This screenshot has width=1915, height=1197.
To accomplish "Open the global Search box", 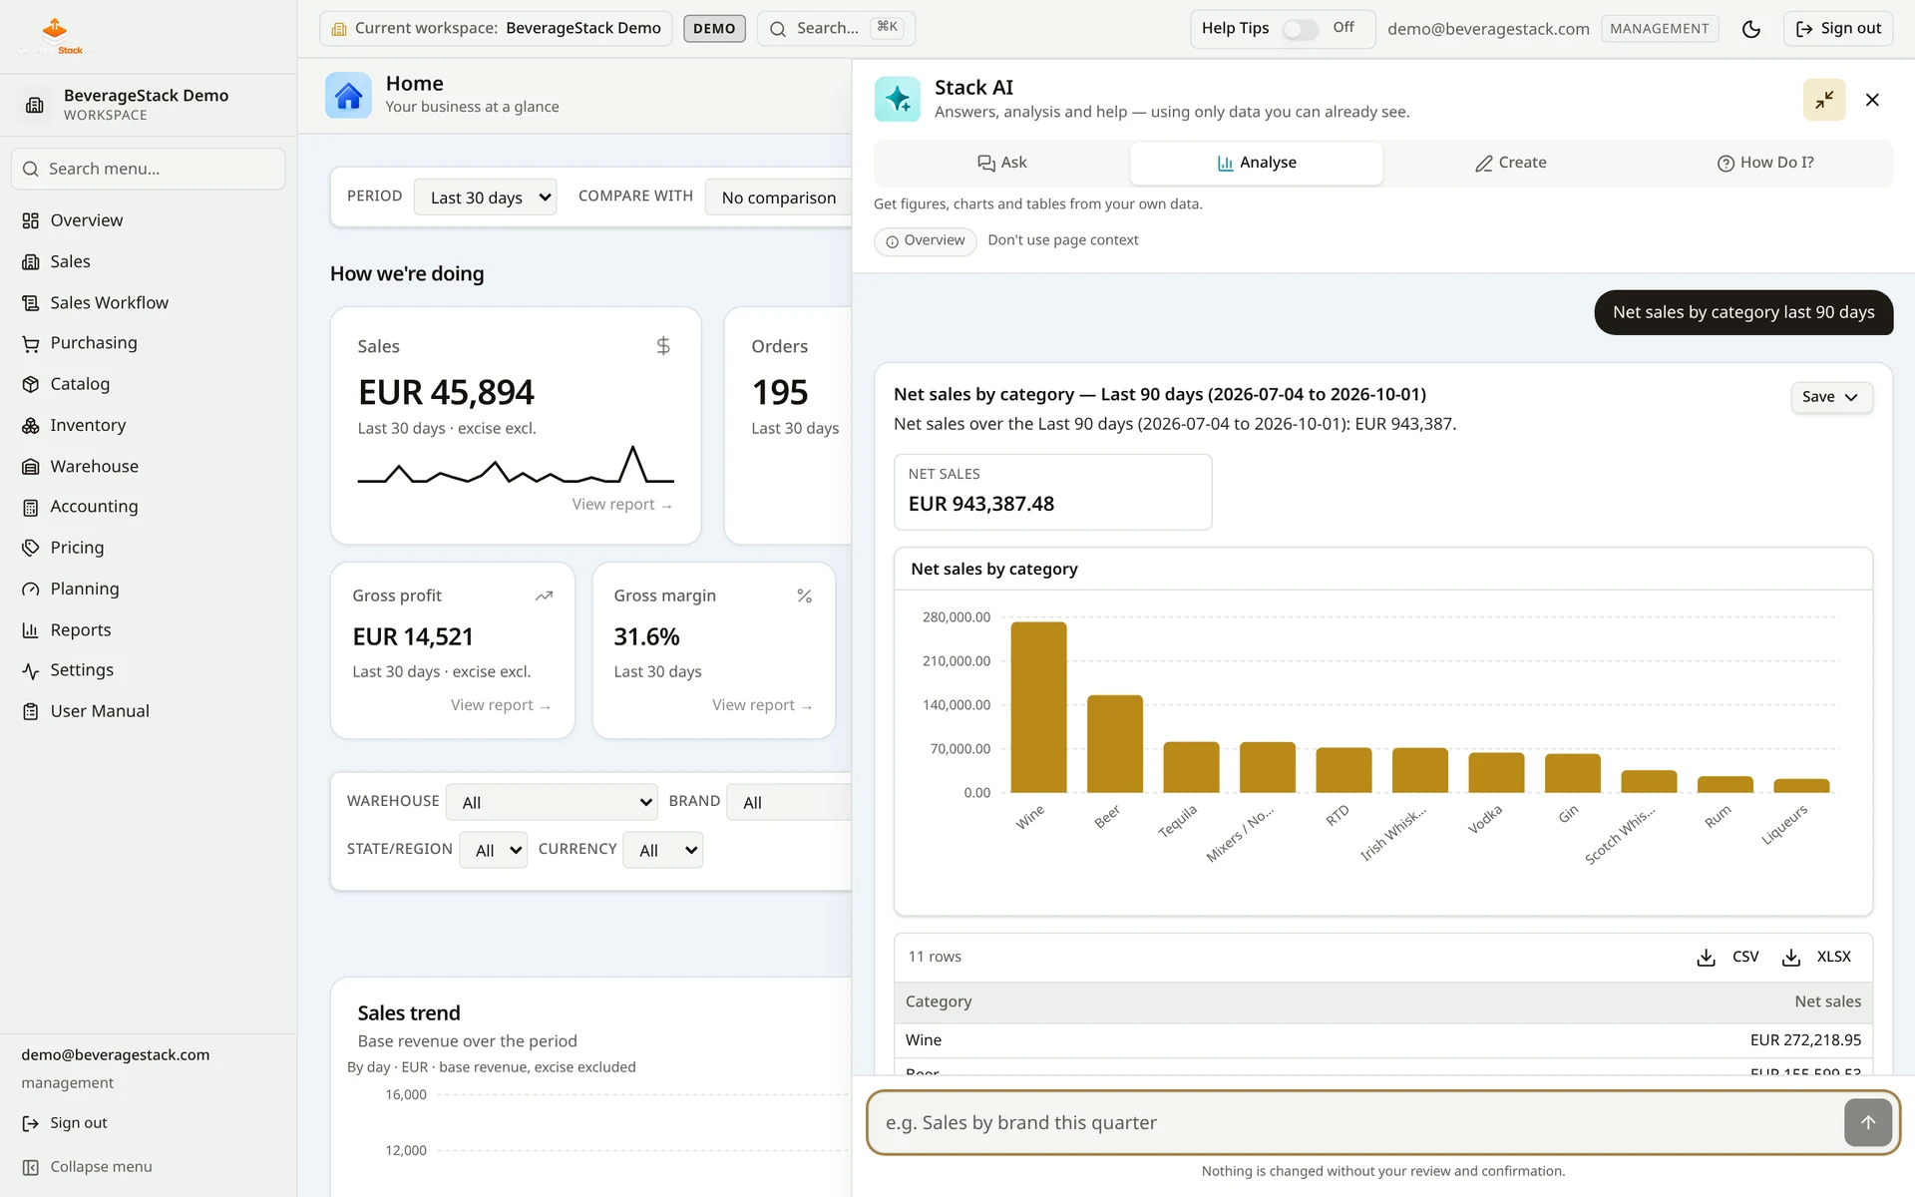I will click(x=836, y=29).
